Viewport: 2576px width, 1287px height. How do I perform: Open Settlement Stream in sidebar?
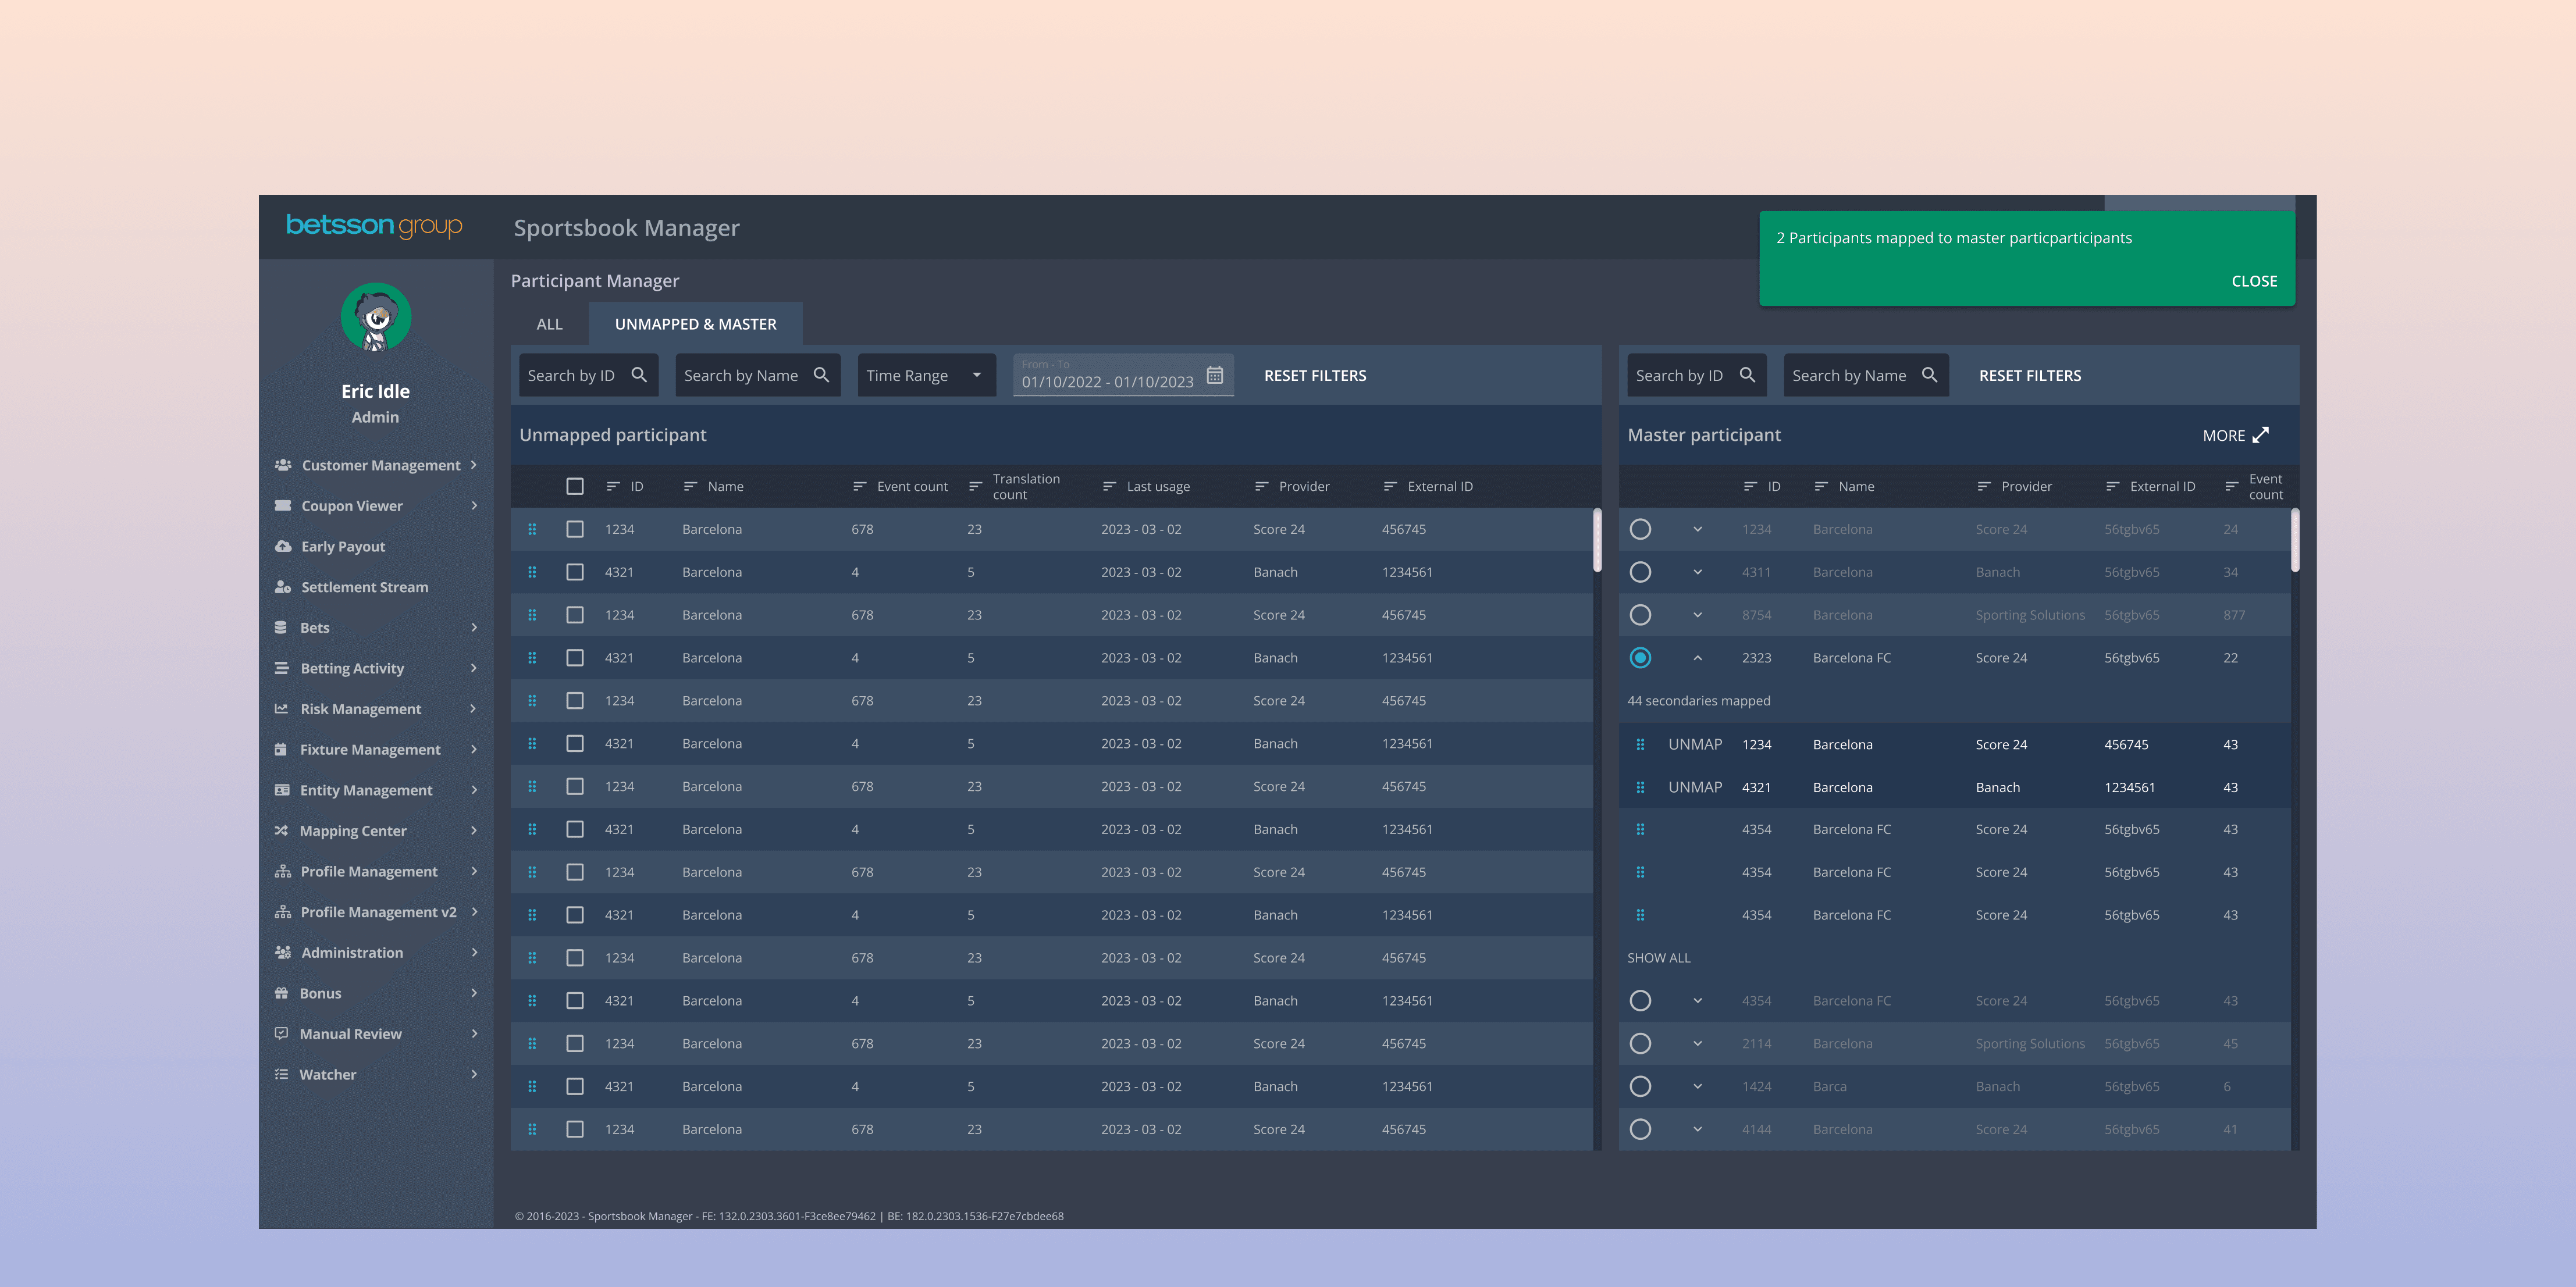(x=364, y=587)
